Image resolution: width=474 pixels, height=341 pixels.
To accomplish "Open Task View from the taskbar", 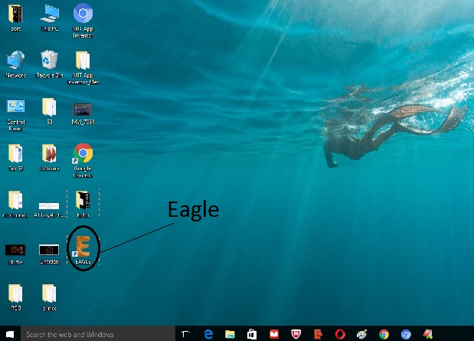I will [185, 334].
